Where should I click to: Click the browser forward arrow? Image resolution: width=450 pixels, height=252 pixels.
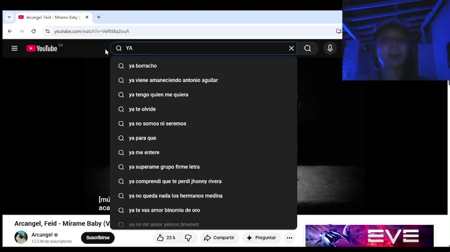tap(22, 31)
